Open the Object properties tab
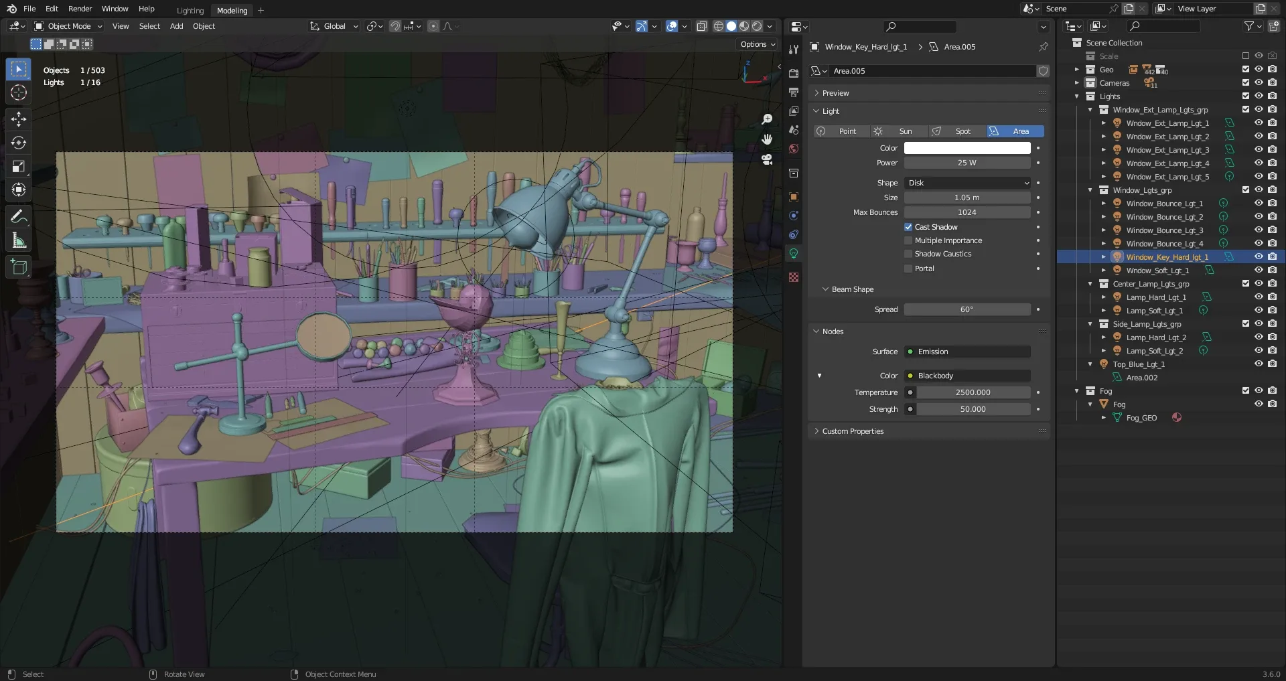Image resolution: width=1286 pixels, height=681 pixels. pyautogui.click(x=794, y=197)
